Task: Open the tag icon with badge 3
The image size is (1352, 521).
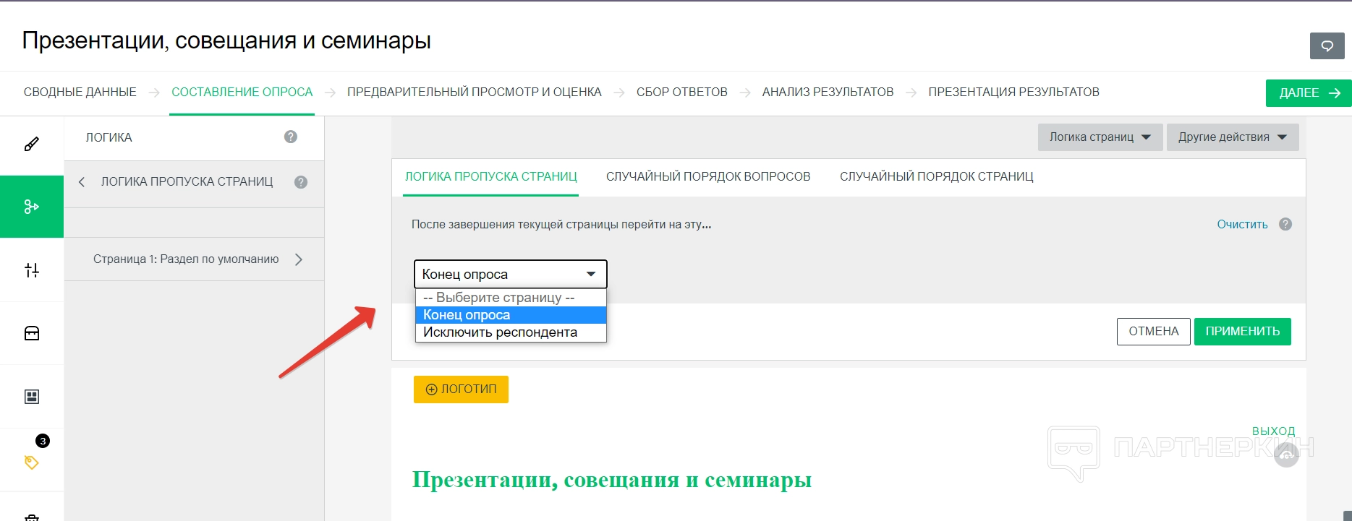Action: (x=32, y=462)
